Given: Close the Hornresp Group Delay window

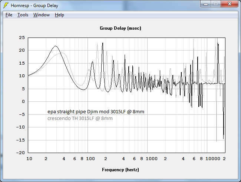Looking at the screenshot, I should pos(230,4).
